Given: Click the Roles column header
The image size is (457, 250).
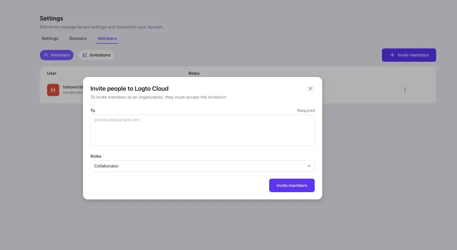Looking at the screenshot, I should (x=194, y=73).
